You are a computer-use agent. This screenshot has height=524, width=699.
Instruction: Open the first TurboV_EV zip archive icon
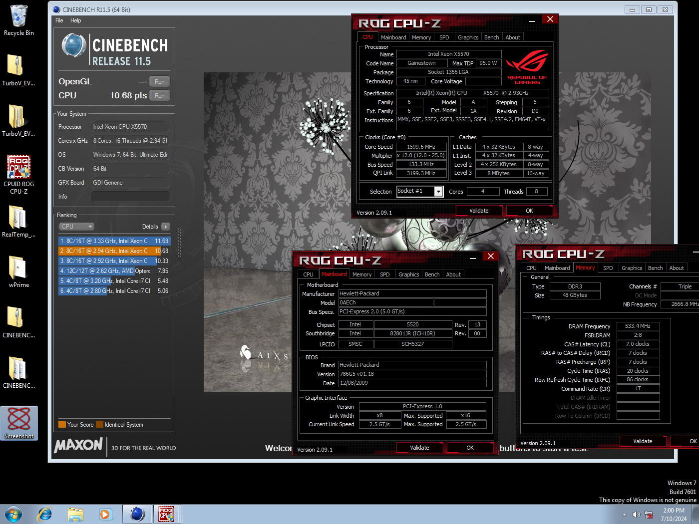[x=19, y=70]
